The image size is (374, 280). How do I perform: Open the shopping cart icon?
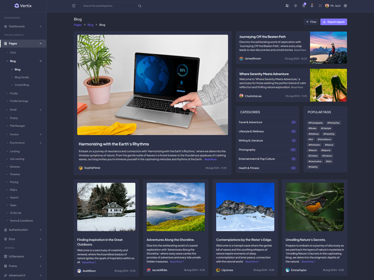pyautogui.click(x=303, y=6)
